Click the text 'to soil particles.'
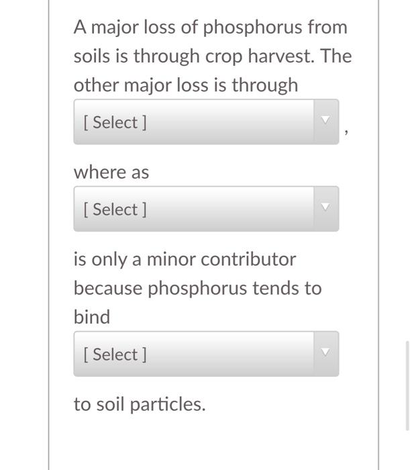This screenshot has width=410, height=470. [x=140, y=404]
